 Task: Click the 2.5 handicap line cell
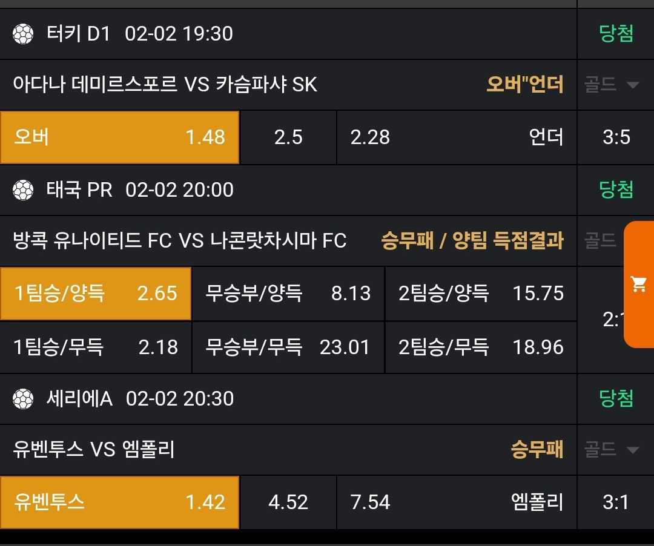[x=288, y=137]
